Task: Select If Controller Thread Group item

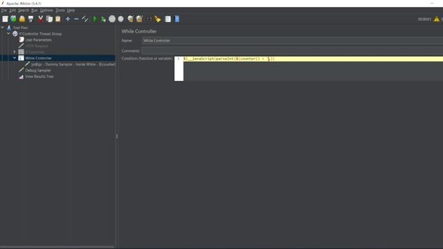Action: (x=40, y=34)
